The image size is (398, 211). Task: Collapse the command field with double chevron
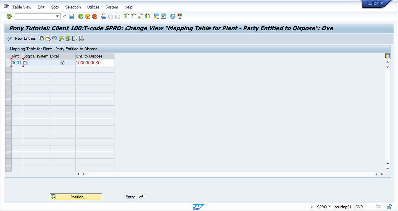(64, 16)
